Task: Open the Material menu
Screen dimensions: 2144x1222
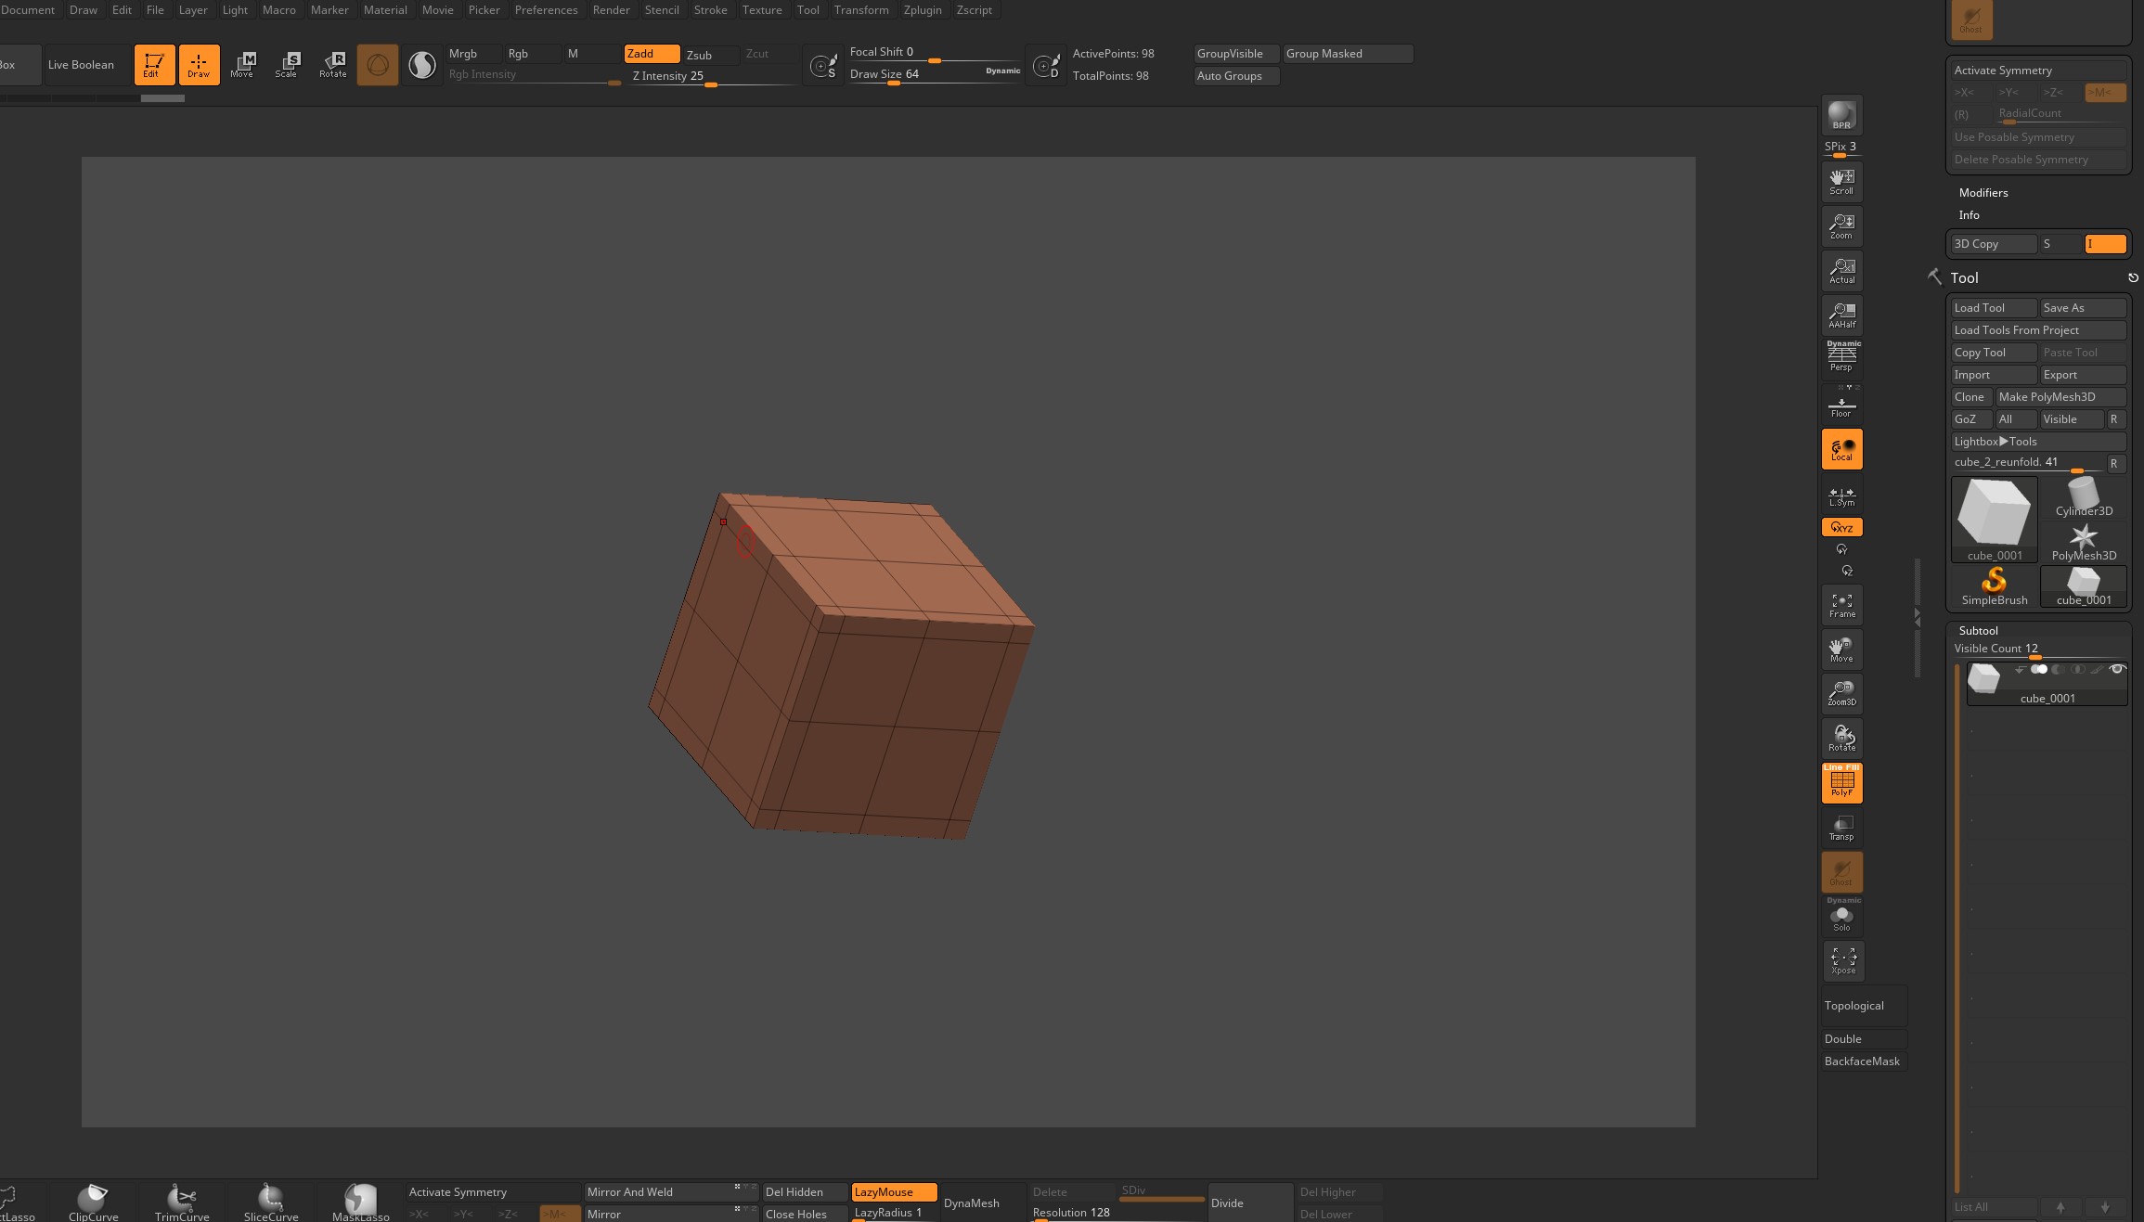Action: [384, 9]
